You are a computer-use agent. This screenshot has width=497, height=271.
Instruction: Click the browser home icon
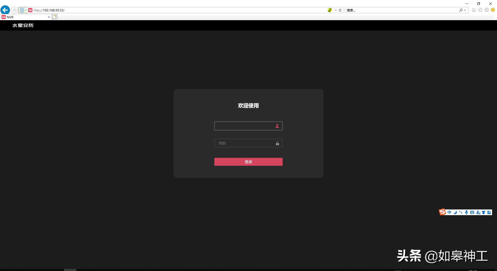pos(474,10)
